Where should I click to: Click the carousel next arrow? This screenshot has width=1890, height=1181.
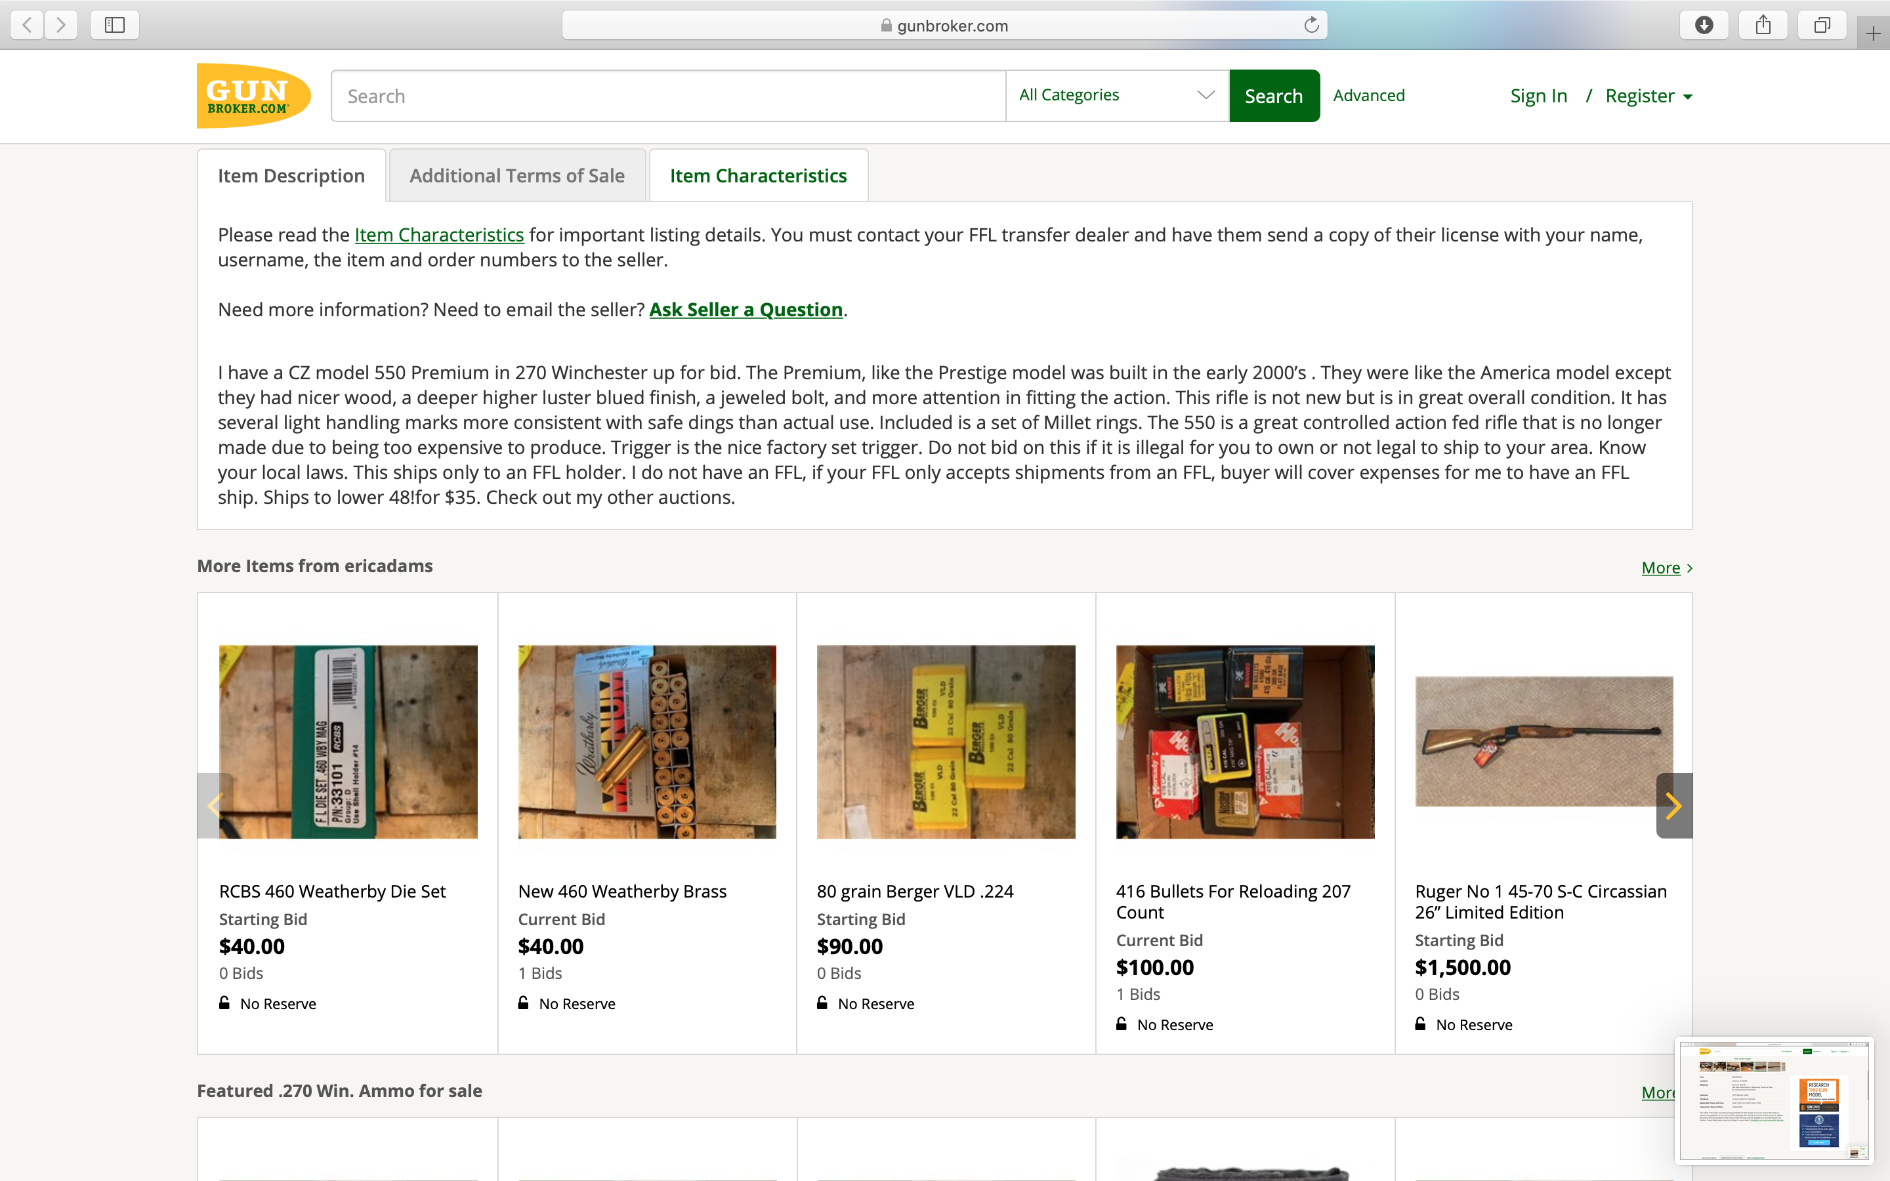[1673, 805]
